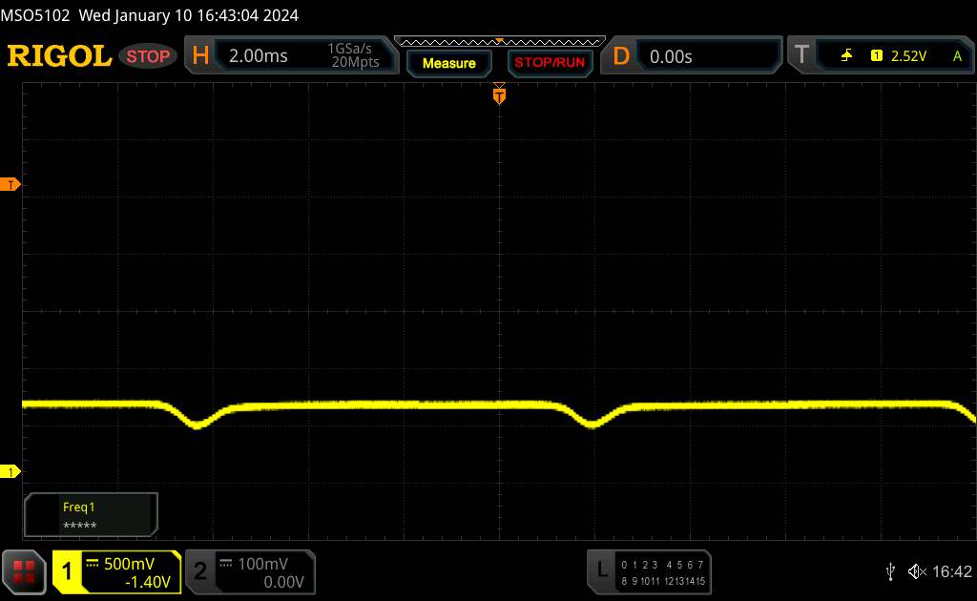Click the STOP/RUN button
The height and width of the screenshot is (601, 977).
550,62
